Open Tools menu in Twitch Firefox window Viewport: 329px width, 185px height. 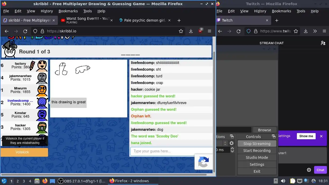pos(301,11)
